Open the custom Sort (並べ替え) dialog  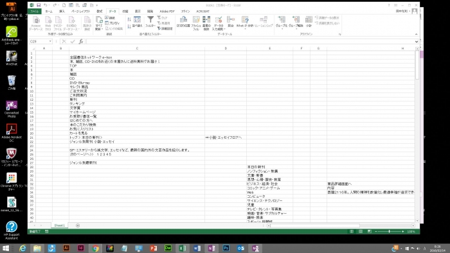click(137, 22)
